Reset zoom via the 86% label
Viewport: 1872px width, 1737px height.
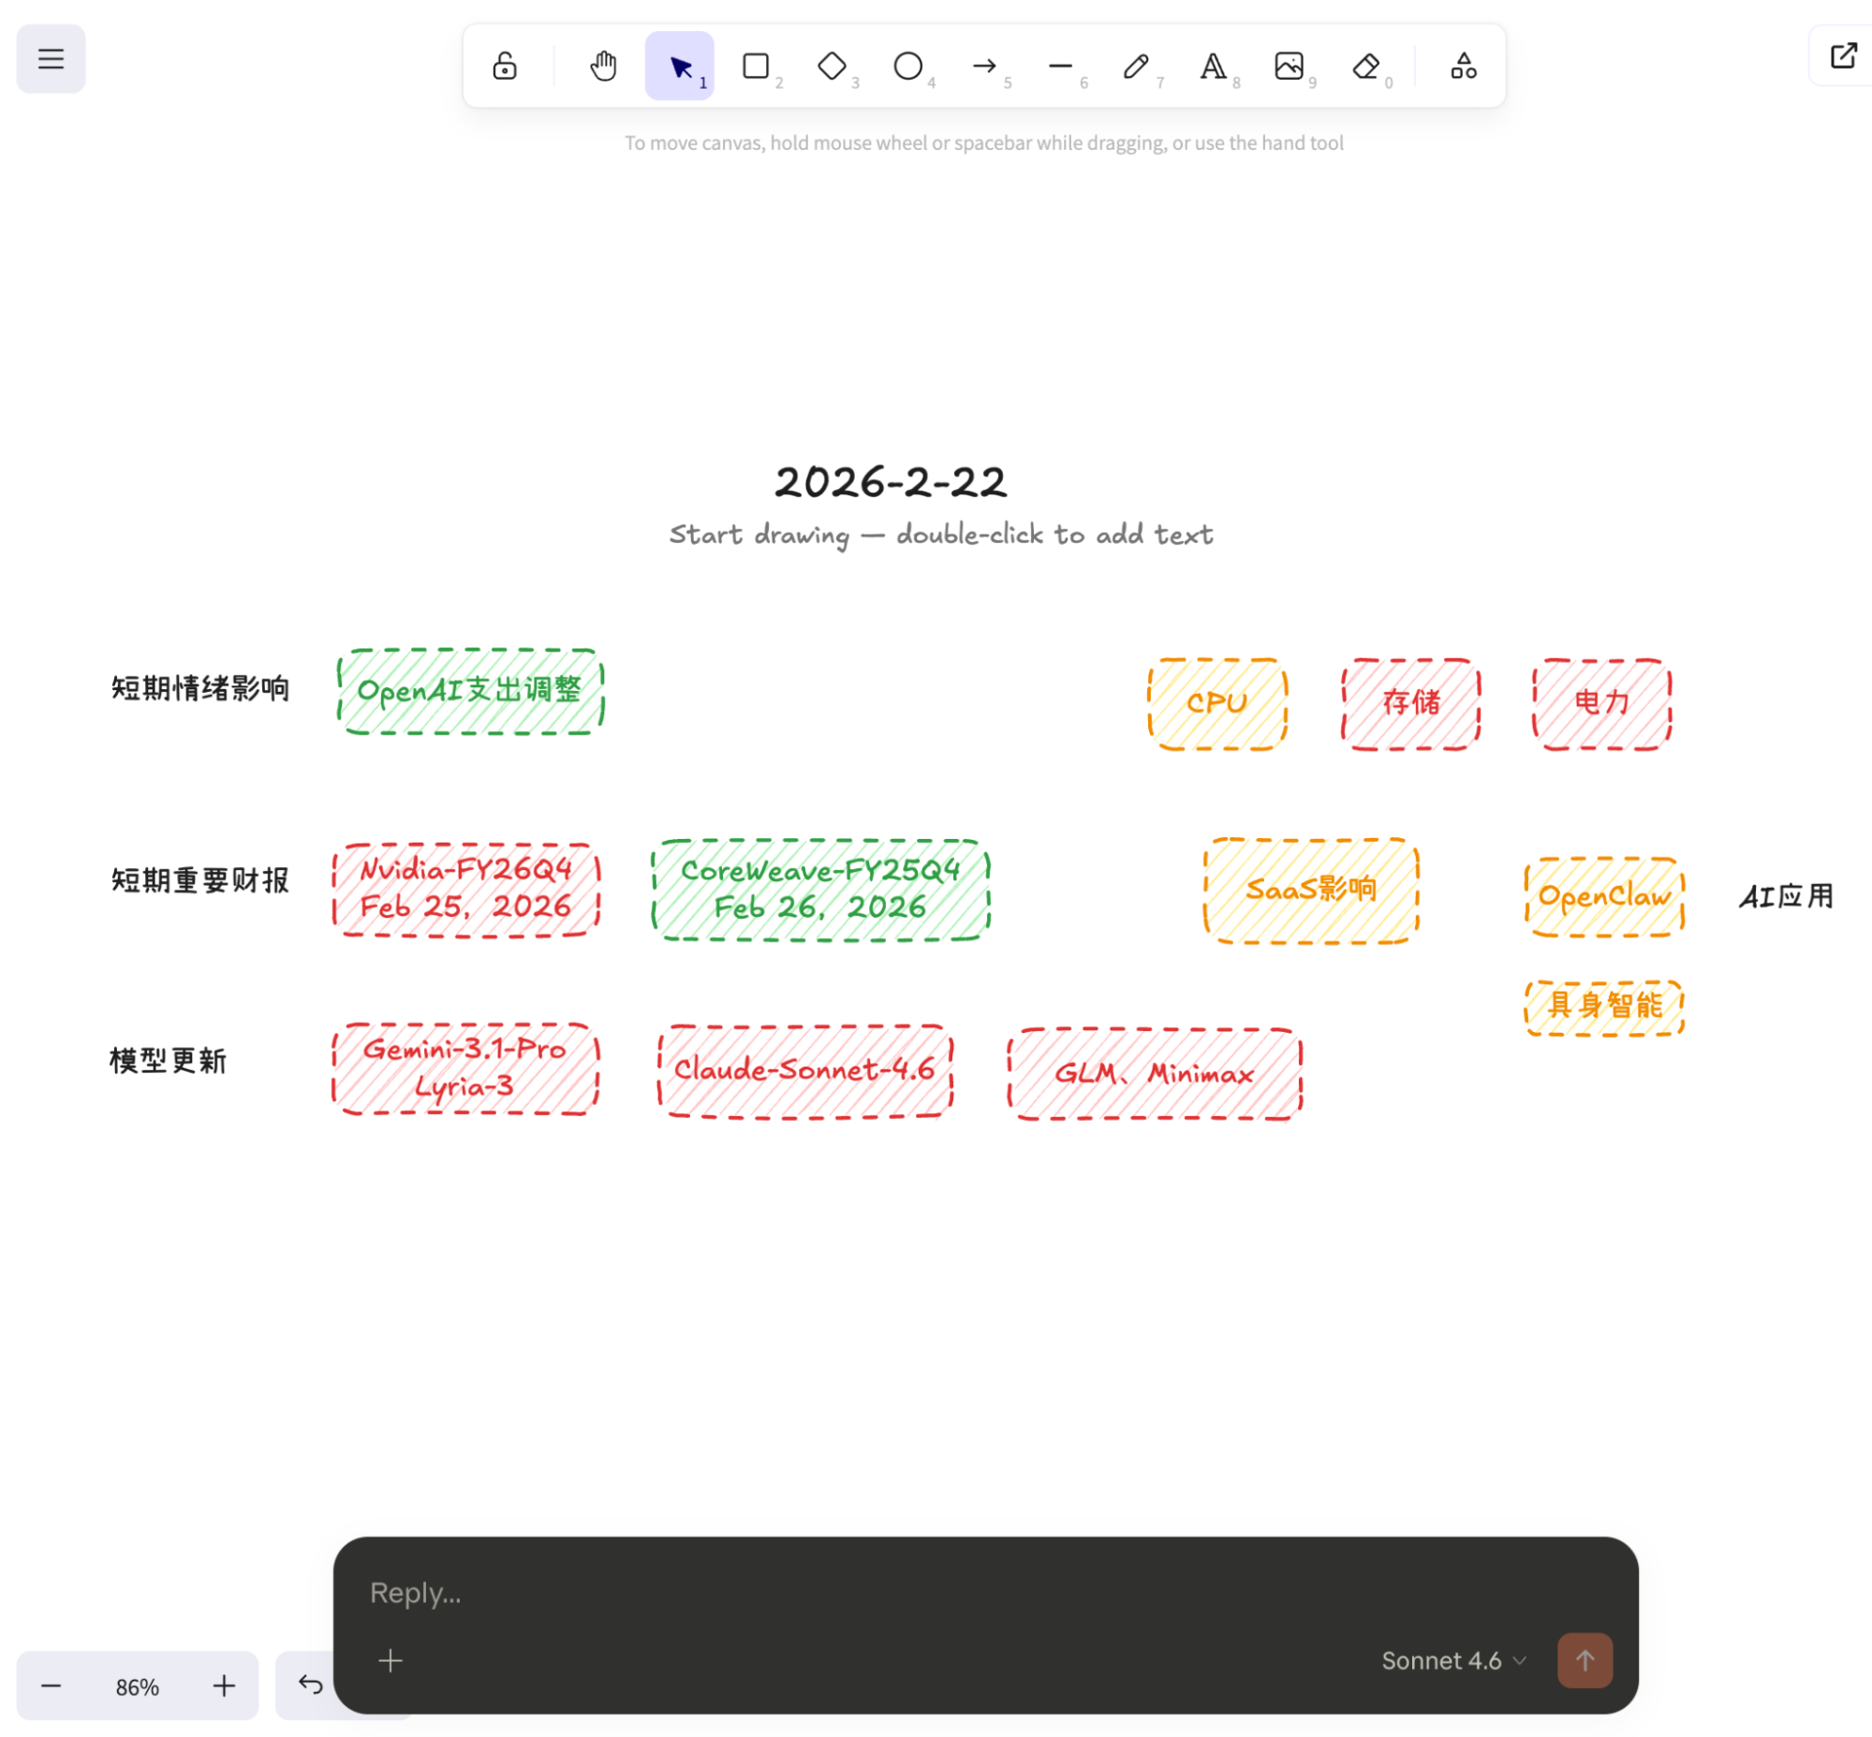tap(138, 1687)
